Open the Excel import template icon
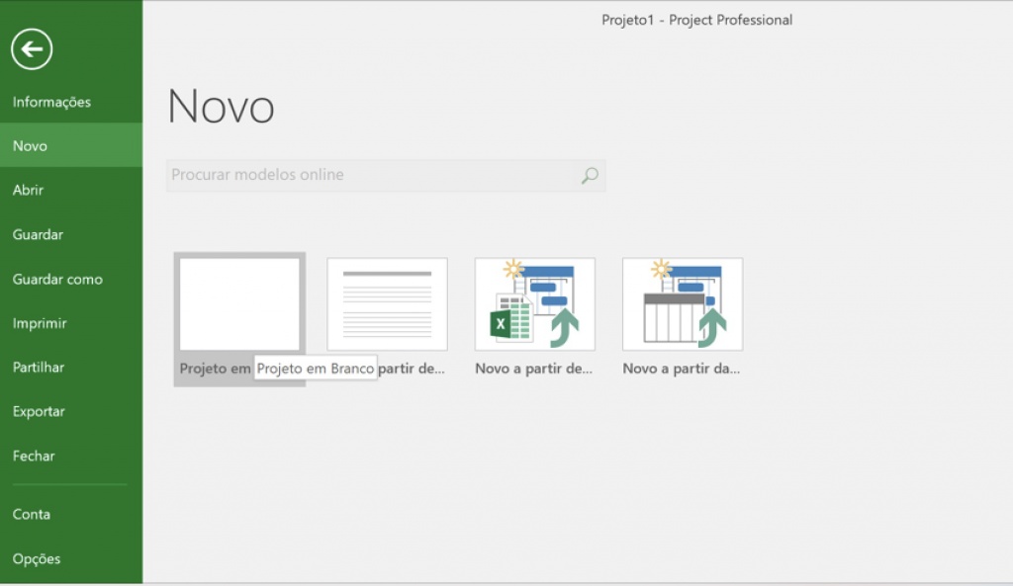The height and width of the screenshot is (586, 1013). 534,303
